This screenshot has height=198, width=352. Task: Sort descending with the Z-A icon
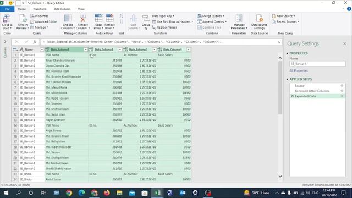coord(122,21)
